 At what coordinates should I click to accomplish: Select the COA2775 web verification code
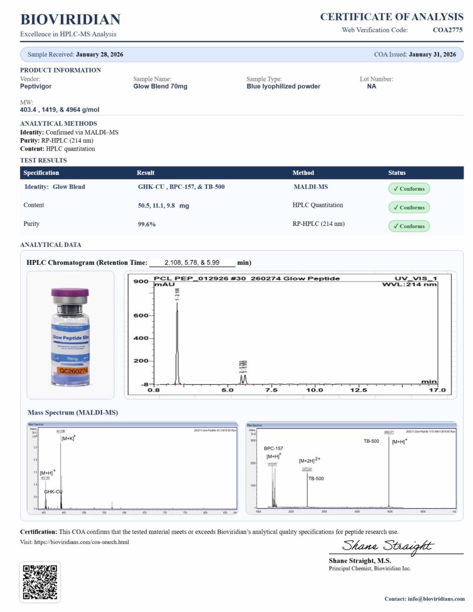[x=447, y=30]
